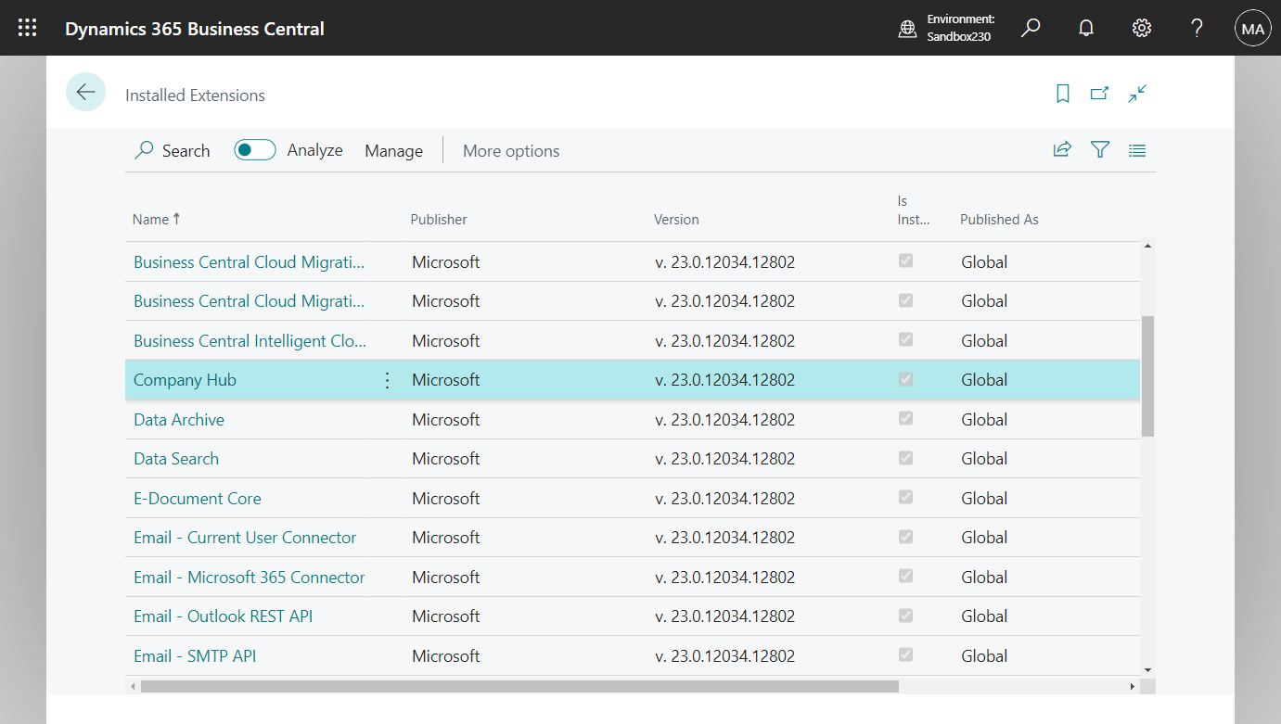Sort by the Name column header
The image size is (1281, 724).
click(151, 220)
